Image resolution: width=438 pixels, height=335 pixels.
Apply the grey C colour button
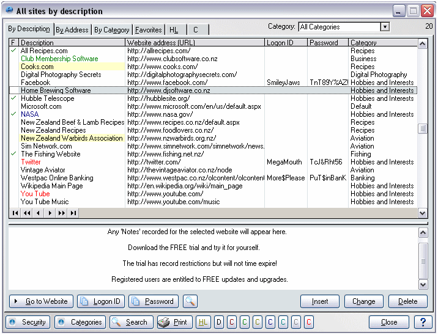coord(296,322)
